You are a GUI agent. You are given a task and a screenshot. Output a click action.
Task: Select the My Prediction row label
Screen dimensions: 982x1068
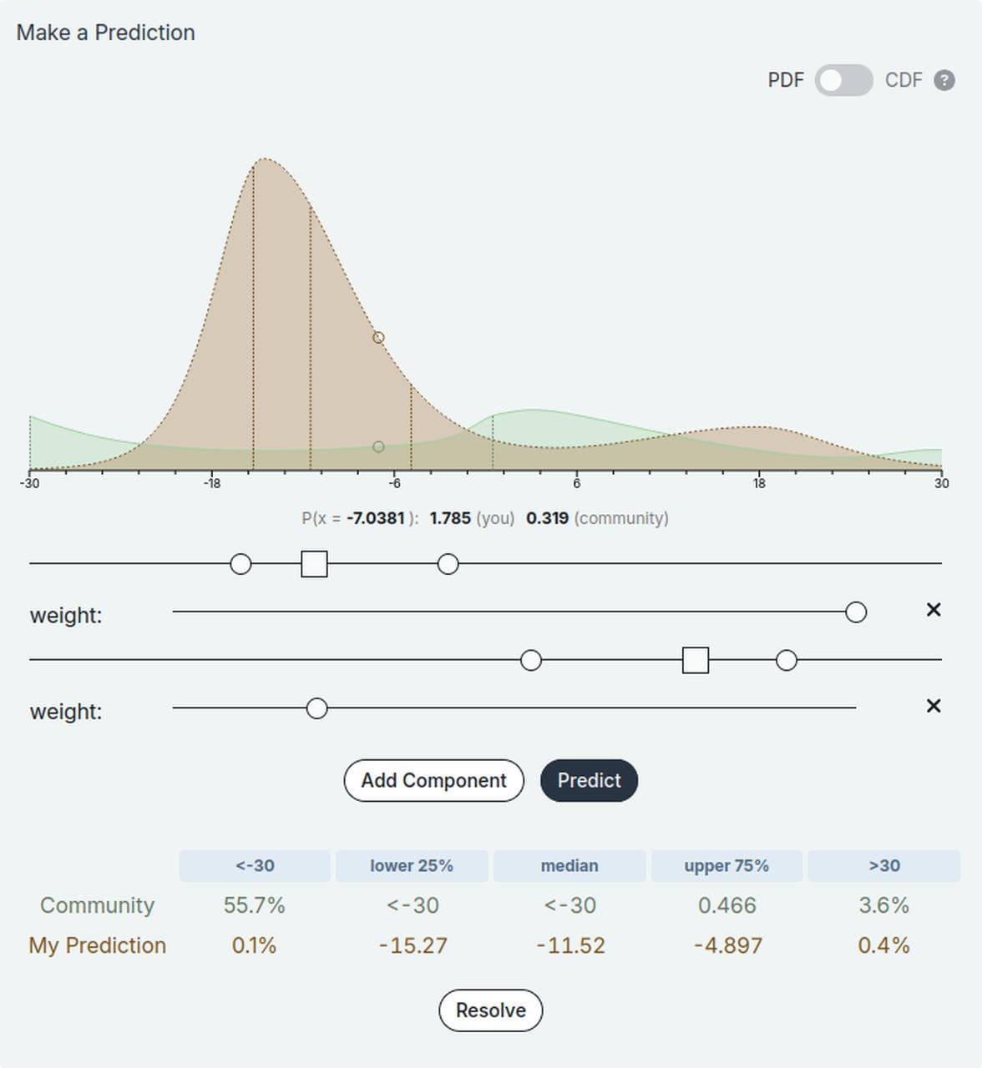click(x=96, y=945)
